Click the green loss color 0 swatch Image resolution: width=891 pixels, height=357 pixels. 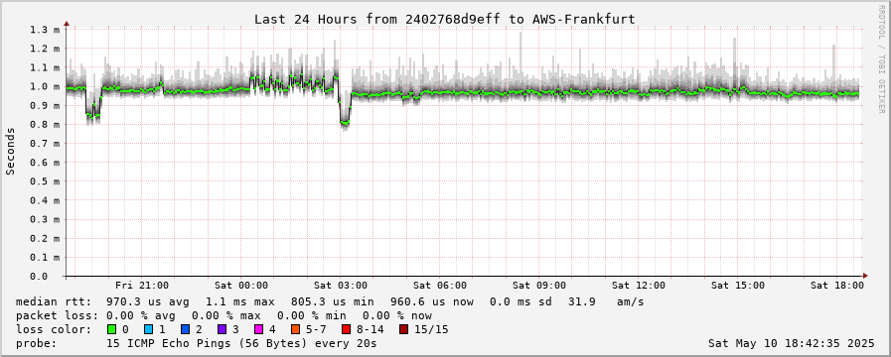tap(111, 329)
